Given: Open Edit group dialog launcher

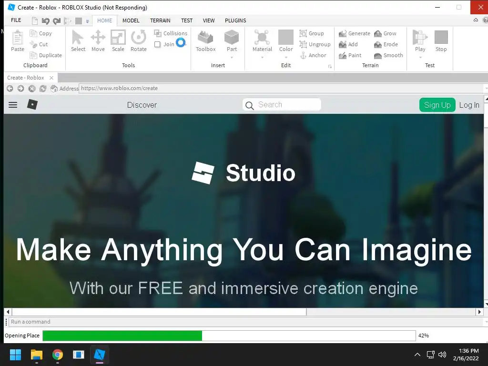Looking at the screenshot, I should click(330, 67).
